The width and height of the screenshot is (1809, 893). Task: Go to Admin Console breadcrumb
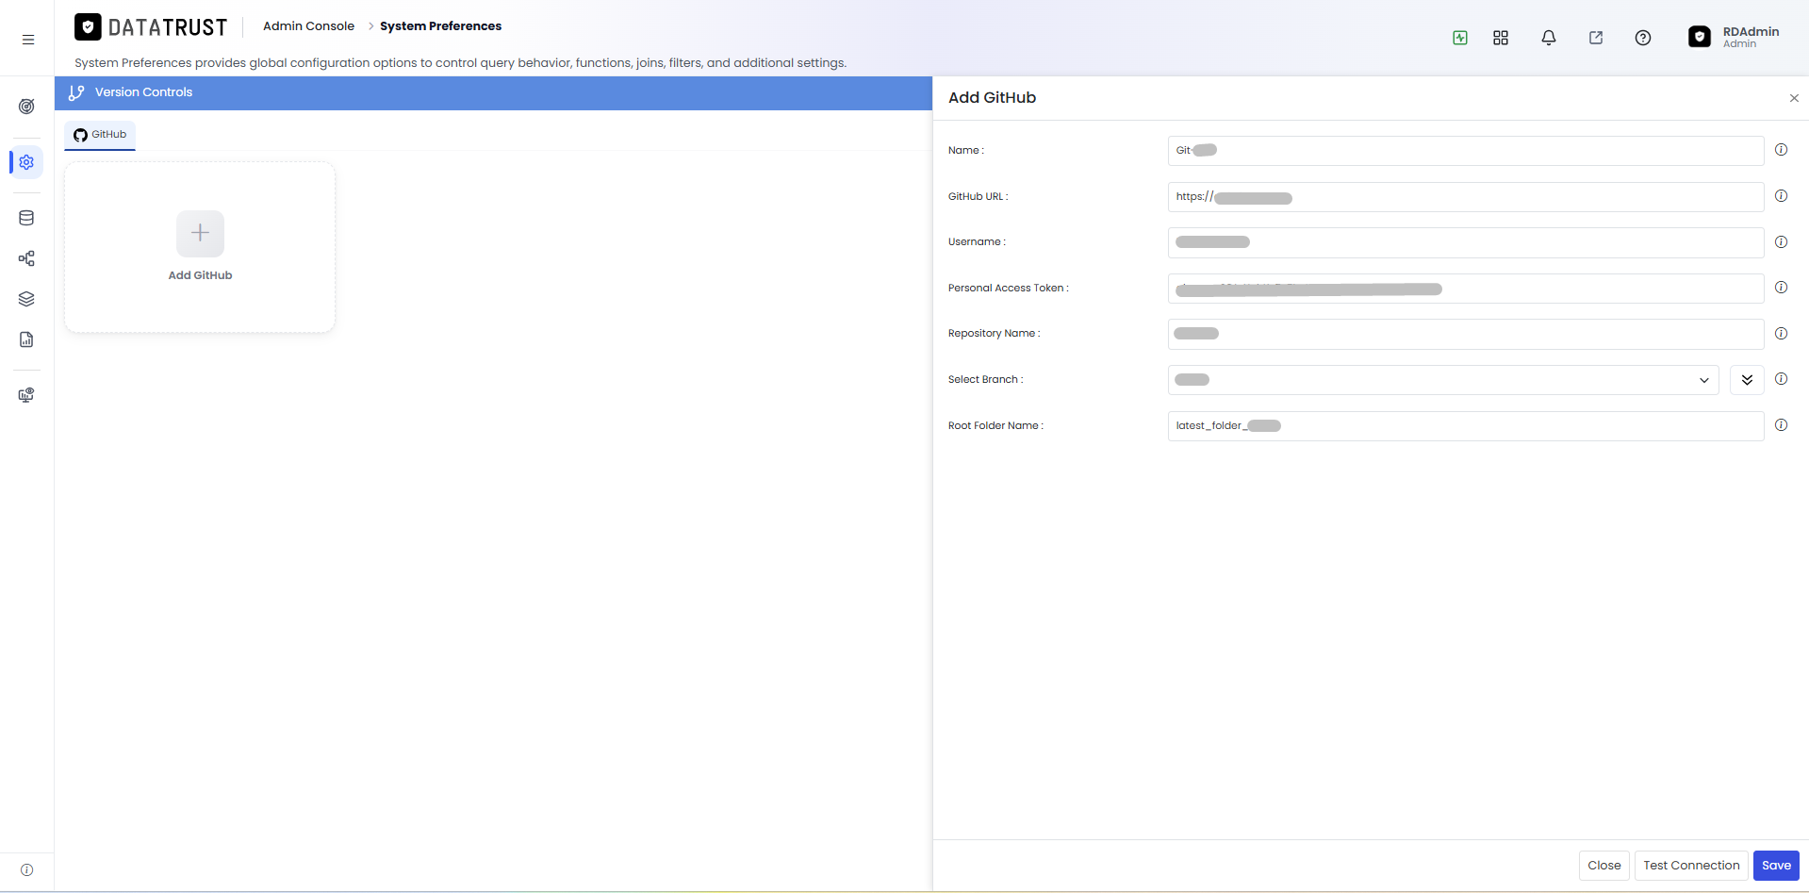308,25
